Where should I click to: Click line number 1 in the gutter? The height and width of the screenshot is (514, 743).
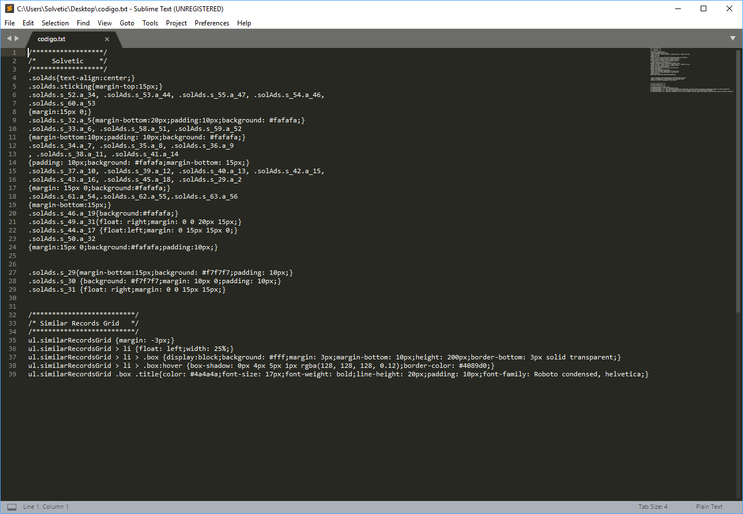coord(14,52)
